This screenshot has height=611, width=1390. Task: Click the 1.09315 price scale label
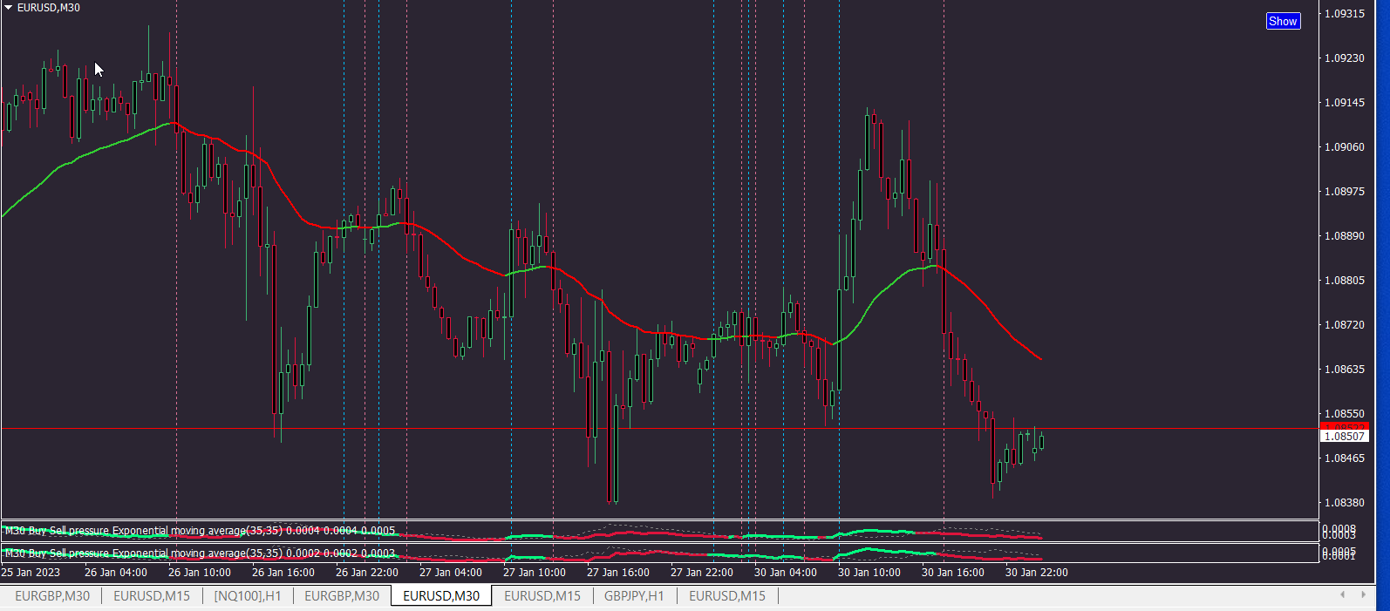[1345, 14]
